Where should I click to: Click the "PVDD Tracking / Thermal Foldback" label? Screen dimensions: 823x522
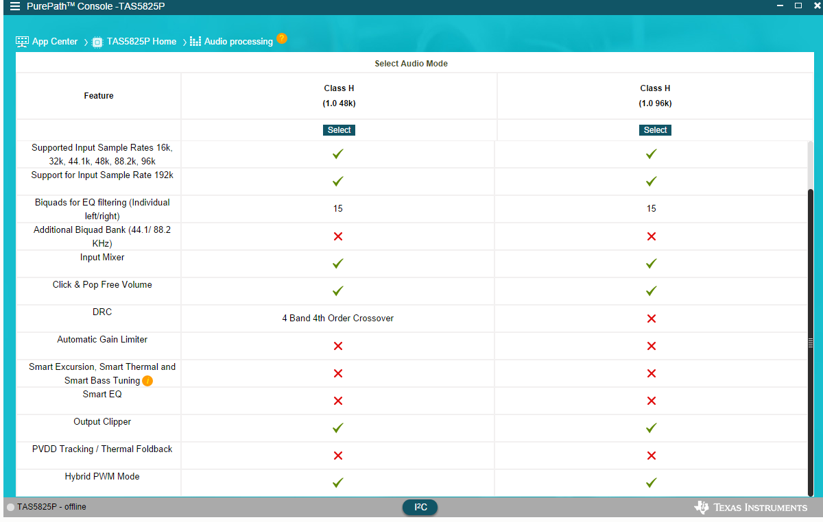102,449
